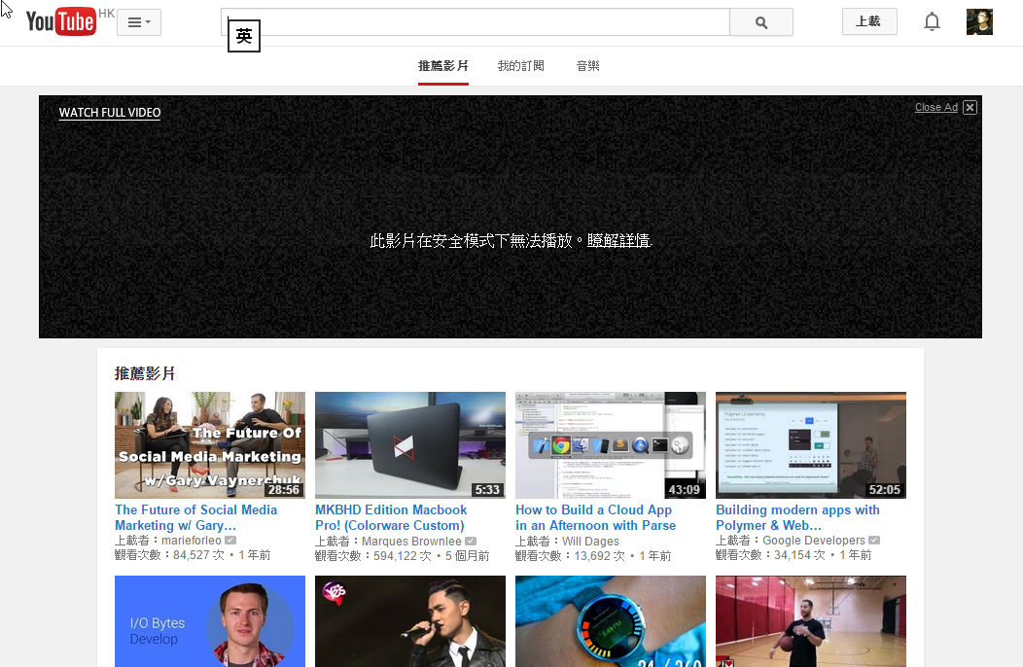1023x667 pixels.
Task: Click the search magnifier button
Action: pyautogui.click(x=761, y=22)
